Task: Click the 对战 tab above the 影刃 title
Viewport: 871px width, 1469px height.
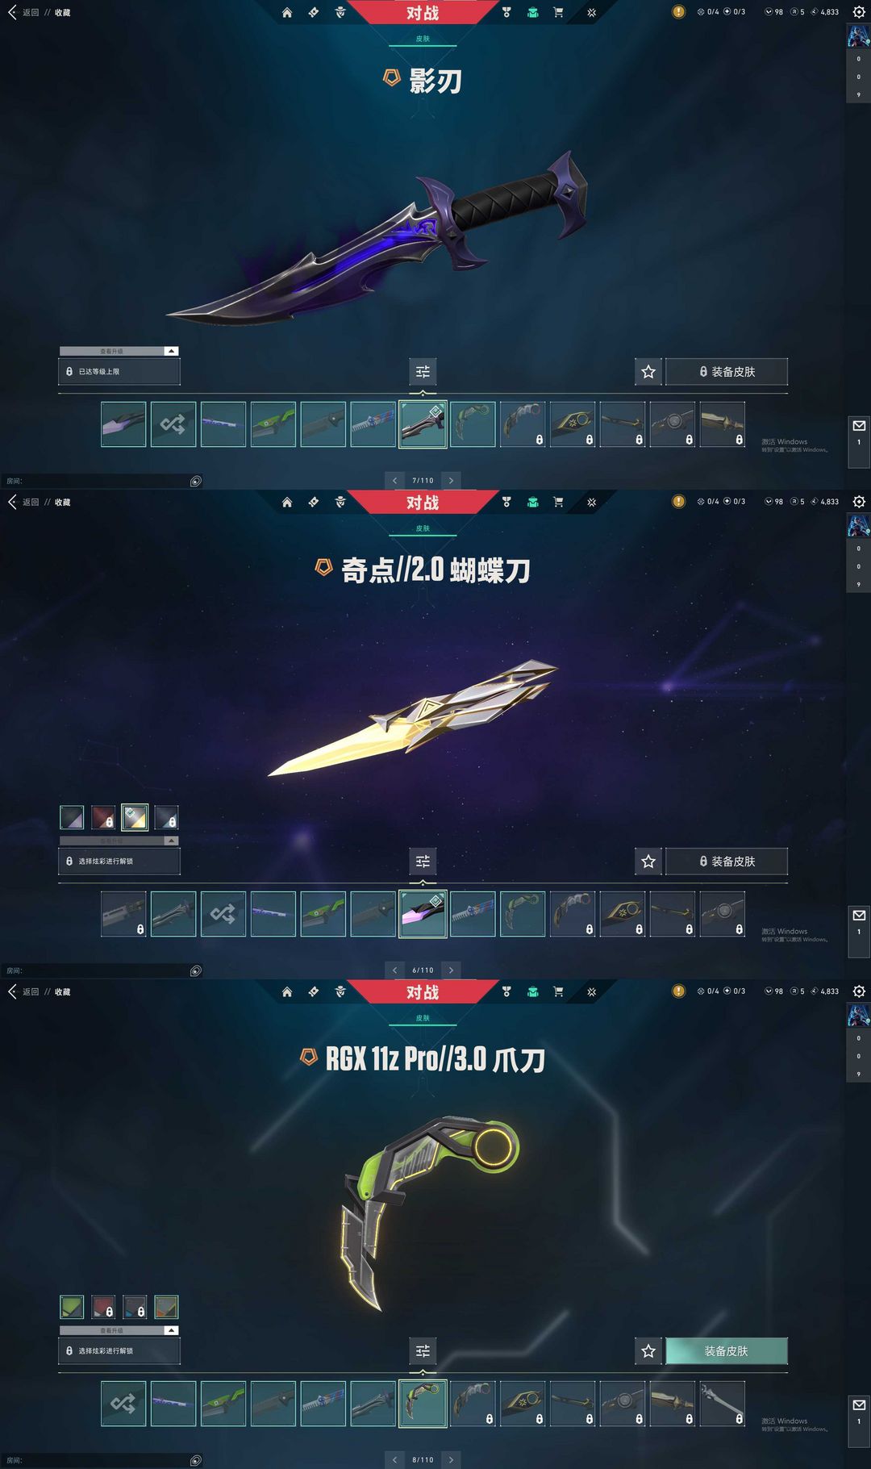Action: [423, 12]
